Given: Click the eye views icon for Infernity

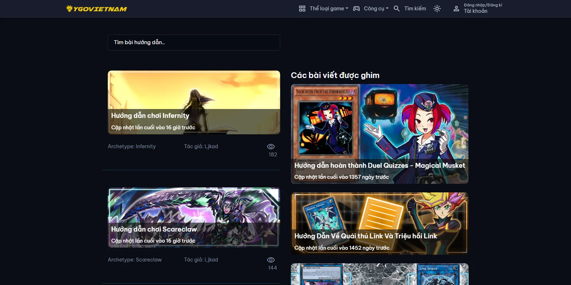Looking at the screenshot, I should coord(271,146).
